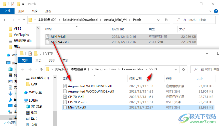Sort by 修改日期 column in VST3 window
The height and width of the screenshot is (126, 219).
pos(137,79)
